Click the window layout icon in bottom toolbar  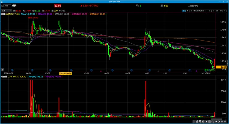pyautogui.click(x=200, y=122)
